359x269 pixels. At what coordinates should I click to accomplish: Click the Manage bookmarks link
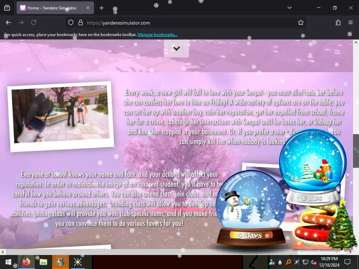(x=157, y=35)
